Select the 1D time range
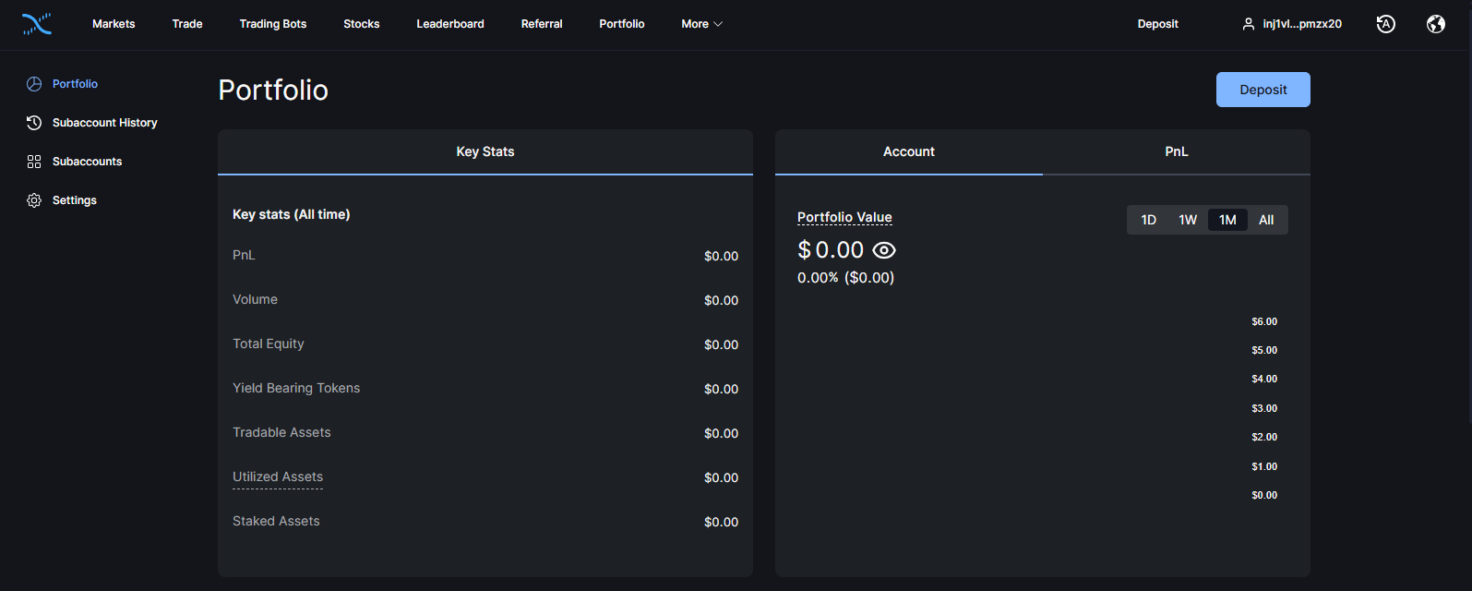This screenshot has width=1472, height=591. pyautogui.click(x=1148, y=220)
